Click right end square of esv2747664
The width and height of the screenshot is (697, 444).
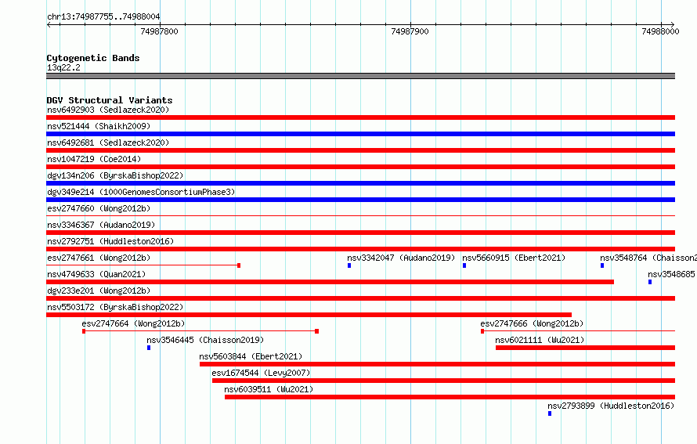pyautogui.click(x=317, y=331)
